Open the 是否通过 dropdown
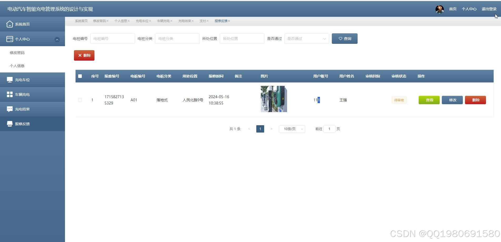501x242 pixels. 307,39
